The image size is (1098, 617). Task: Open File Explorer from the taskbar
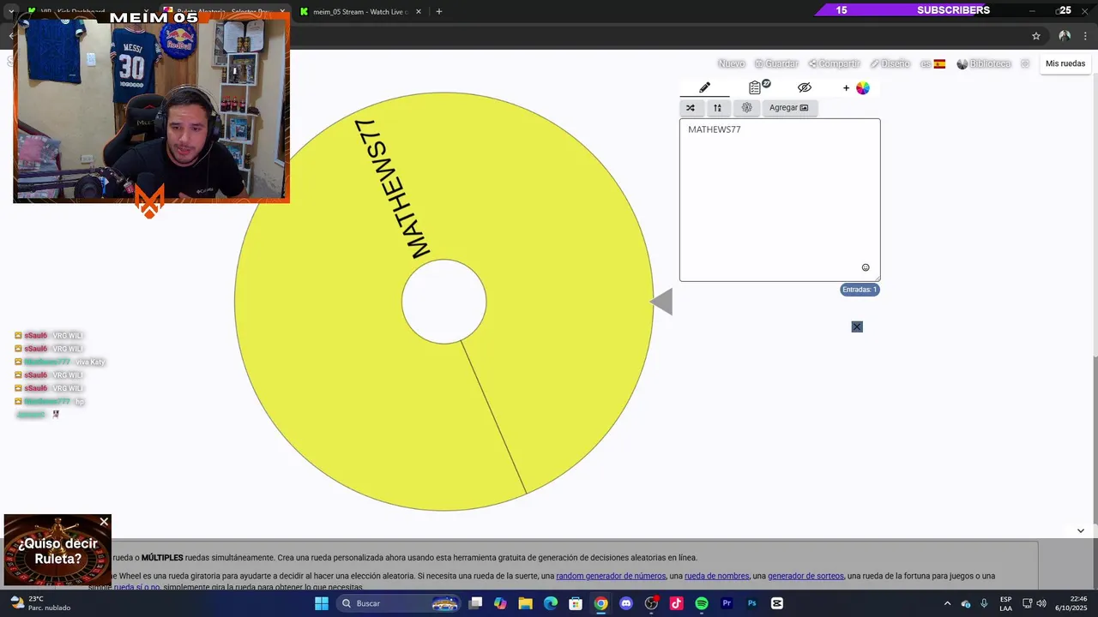[x=526, y=603]
